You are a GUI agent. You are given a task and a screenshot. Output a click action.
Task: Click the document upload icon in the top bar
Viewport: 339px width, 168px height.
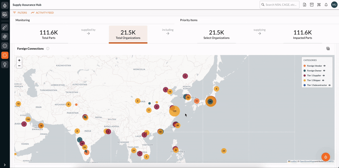[304, 5]
